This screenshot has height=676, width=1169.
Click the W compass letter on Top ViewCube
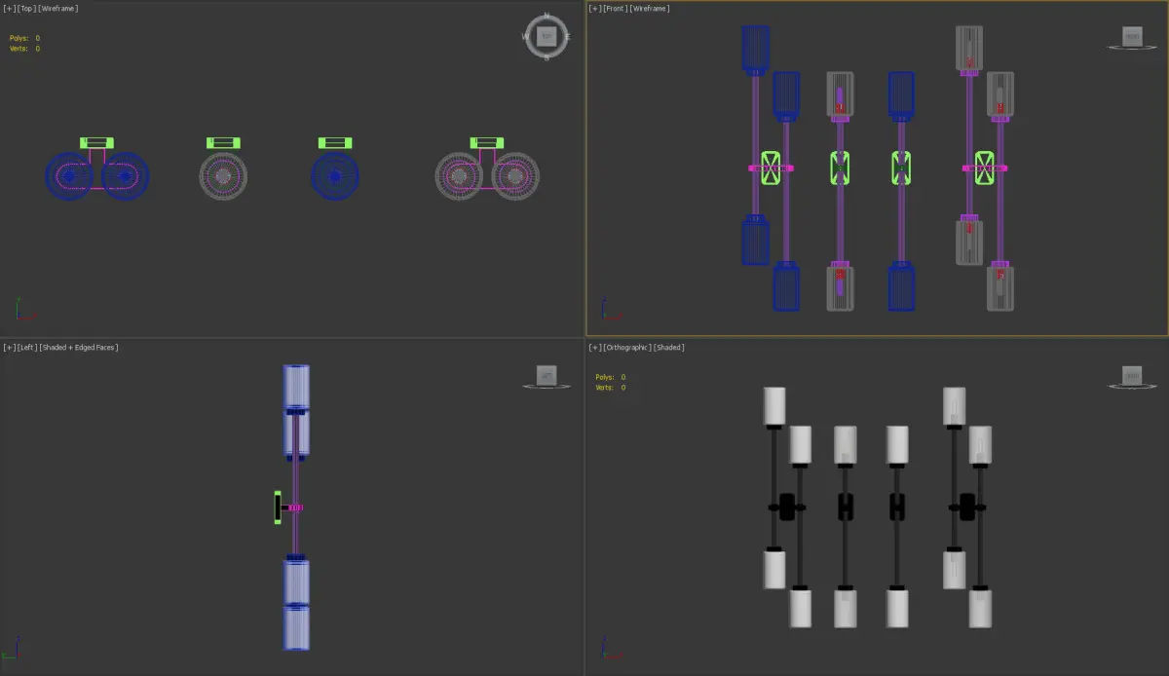click(526, 37)
